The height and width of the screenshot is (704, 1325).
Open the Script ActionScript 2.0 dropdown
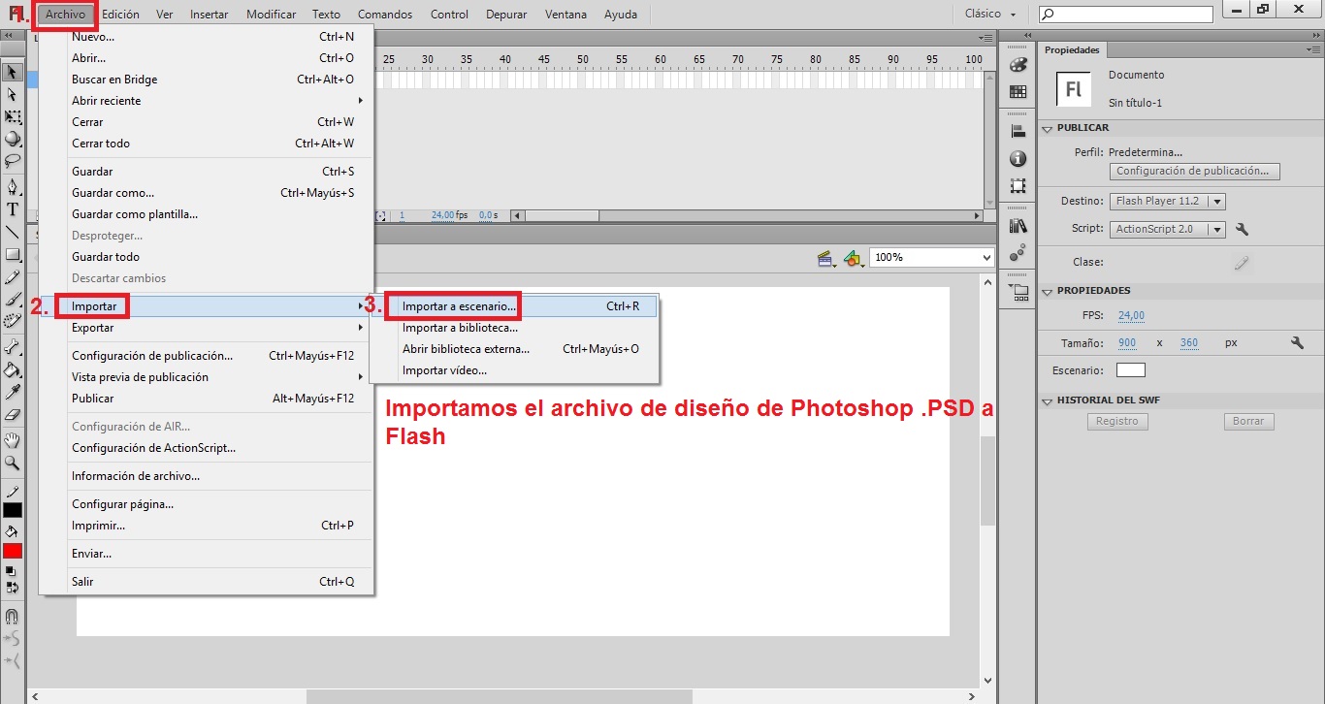[1168, 229]
